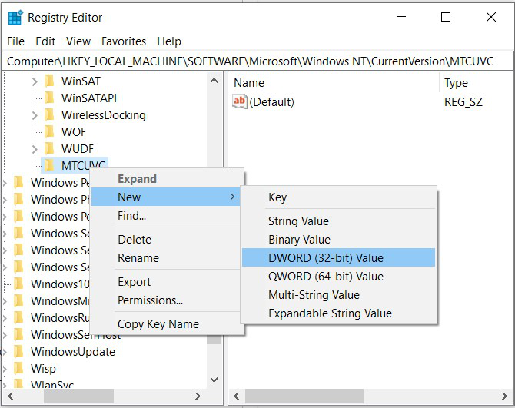Click the Type column header

click(456, 83)
